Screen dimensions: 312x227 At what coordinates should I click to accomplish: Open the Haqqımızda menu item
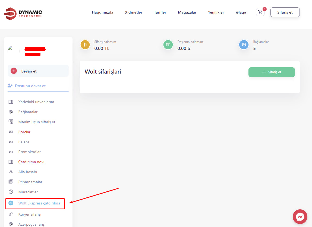pyautogui.click(x=102, y=12)
